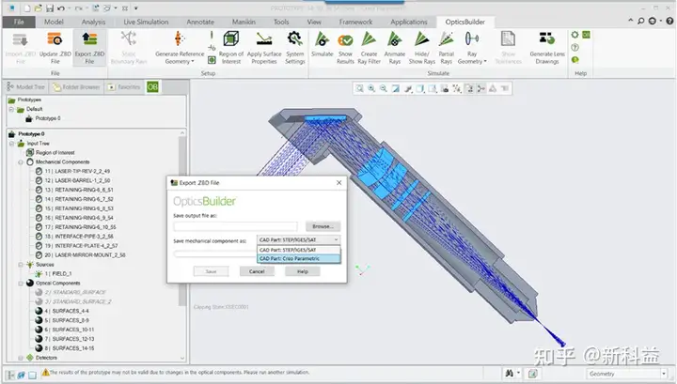Screen dimensions: 677x384
Task: Toggle visibility of LASER-MIRROR-MOUNT_2_58
Action: pos(39,255)
